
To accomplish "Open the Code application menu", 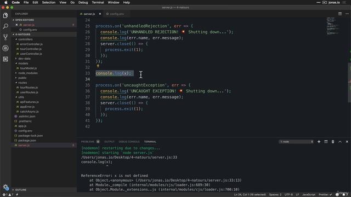I will (16, 2).
